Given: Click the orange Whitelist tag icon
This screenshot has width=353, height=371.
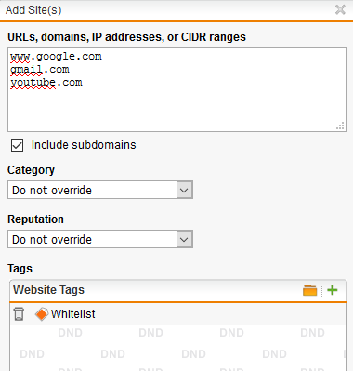Looking at the screenshot, I should pyautogui.click(x=42, y=314).
